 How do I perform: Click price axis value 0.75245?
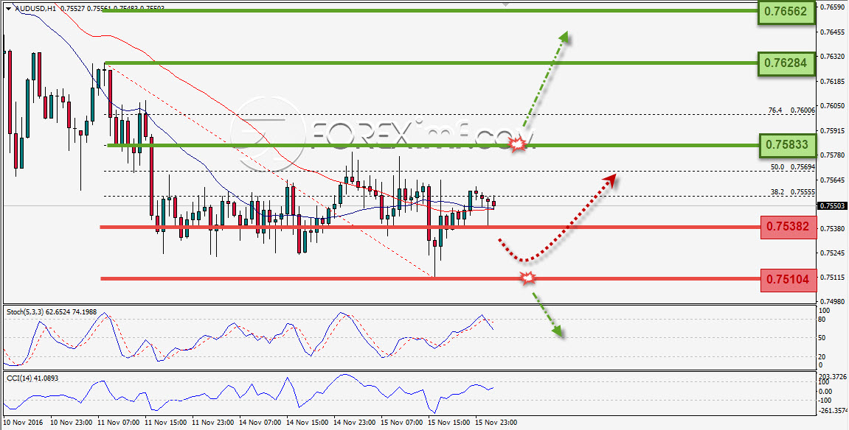tap(833, 253)
